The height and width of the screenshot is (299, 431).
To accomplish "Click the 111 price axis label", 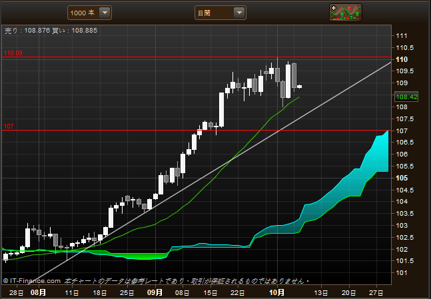I will [x=401, y=36].
